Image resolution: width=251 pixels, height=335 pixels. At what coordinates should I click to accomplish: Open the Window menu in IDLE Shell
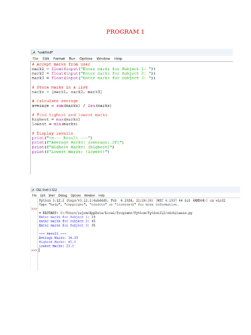tap(90, 195)
